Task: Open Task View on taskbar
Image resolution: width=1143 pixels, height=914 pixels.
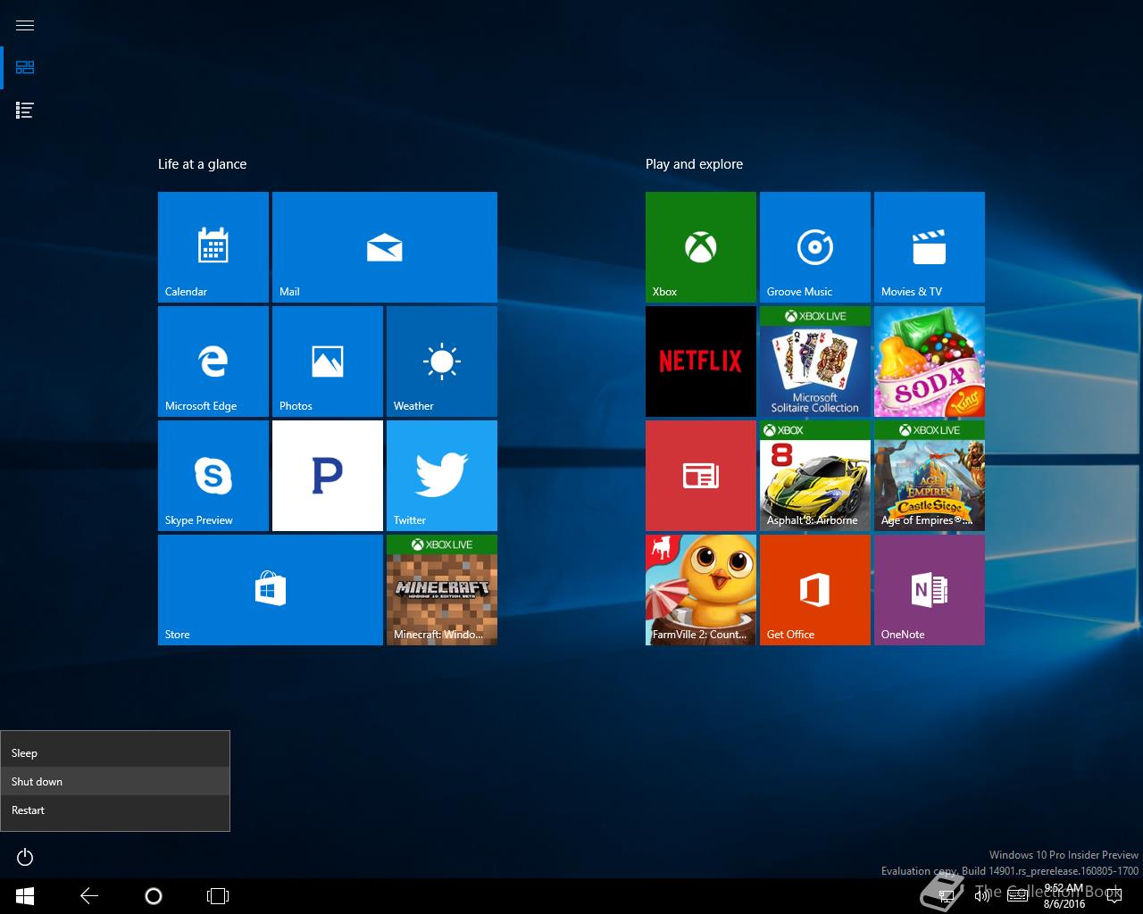Action: pos(218,896)
